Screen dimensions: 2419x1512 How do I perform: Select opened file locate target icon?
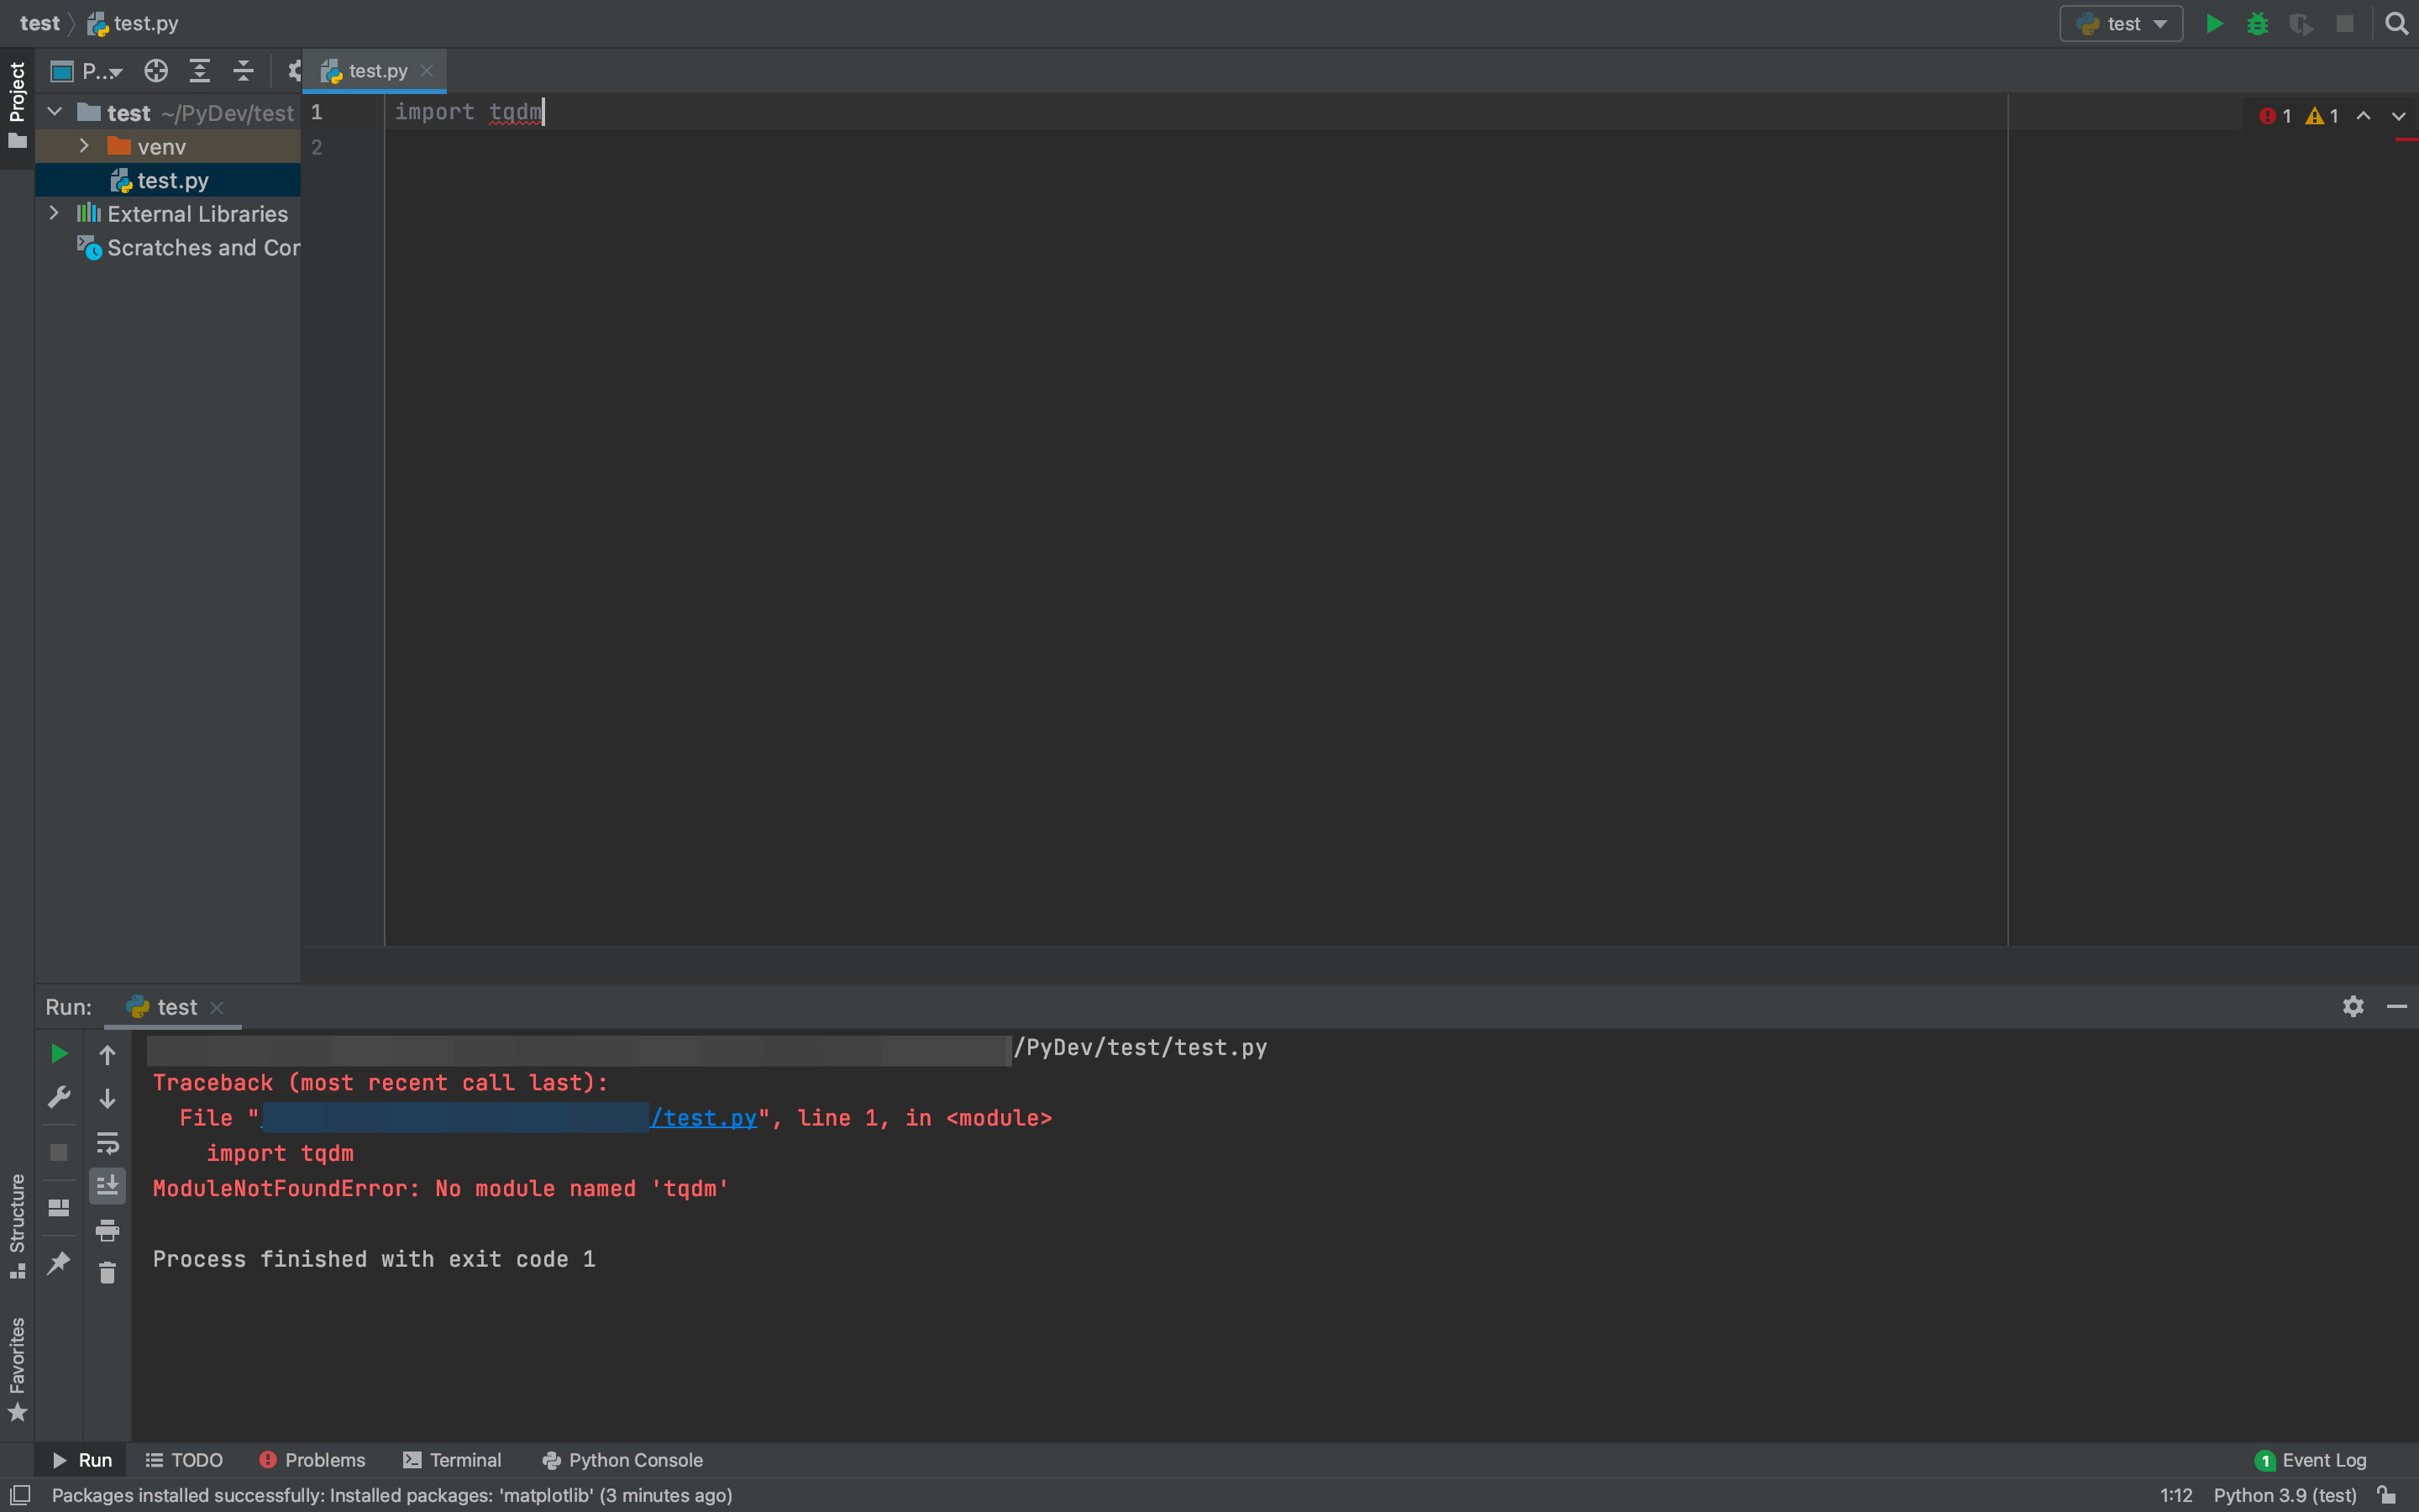156,71
